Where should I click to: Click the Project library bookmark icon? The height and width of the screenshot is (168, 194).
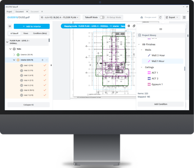click(x=140, y=35)
